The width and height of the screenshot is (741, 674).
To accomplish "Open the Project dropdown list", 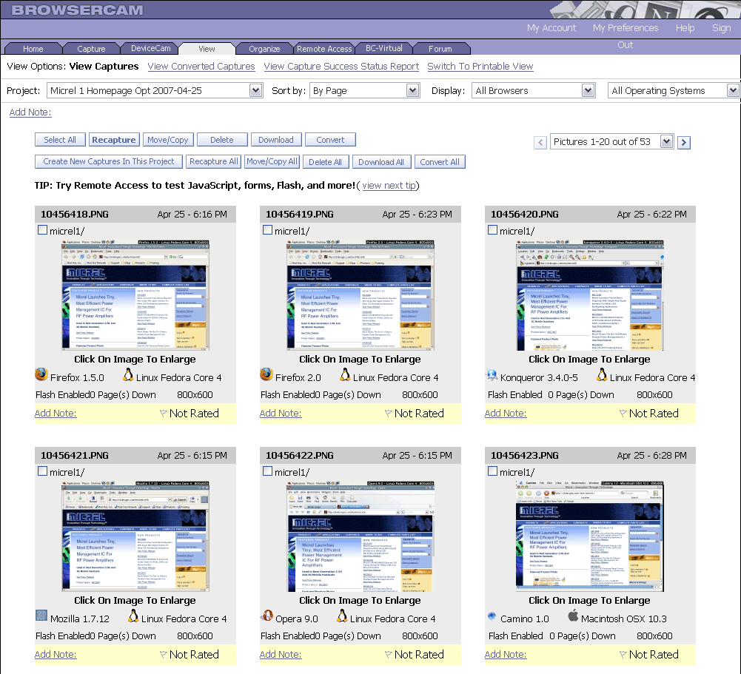I will (256, 91).
